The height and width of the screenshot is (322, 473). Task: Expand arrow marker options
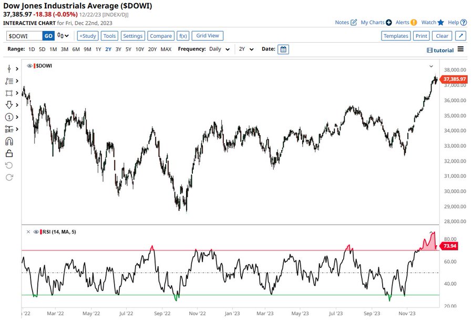tap(17, 105)
